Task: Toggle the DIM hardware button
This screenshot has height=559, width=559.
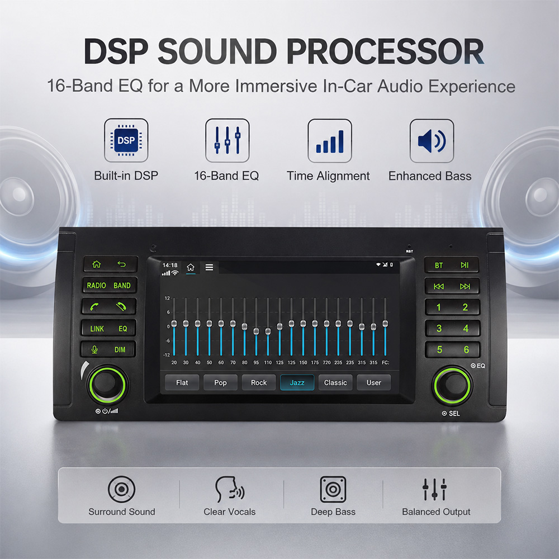Action: point(120,350)
